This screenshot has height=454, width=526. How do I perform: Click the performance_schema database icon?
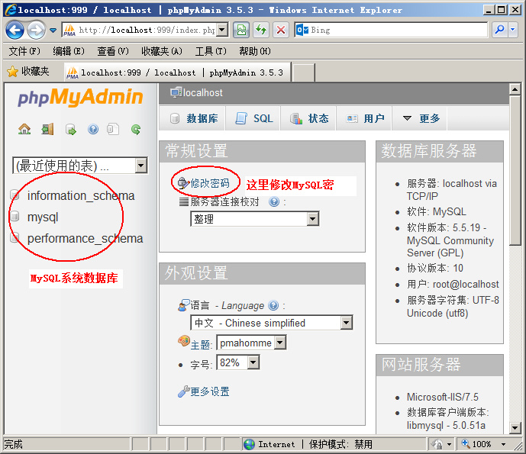click(x=14, y=238)
